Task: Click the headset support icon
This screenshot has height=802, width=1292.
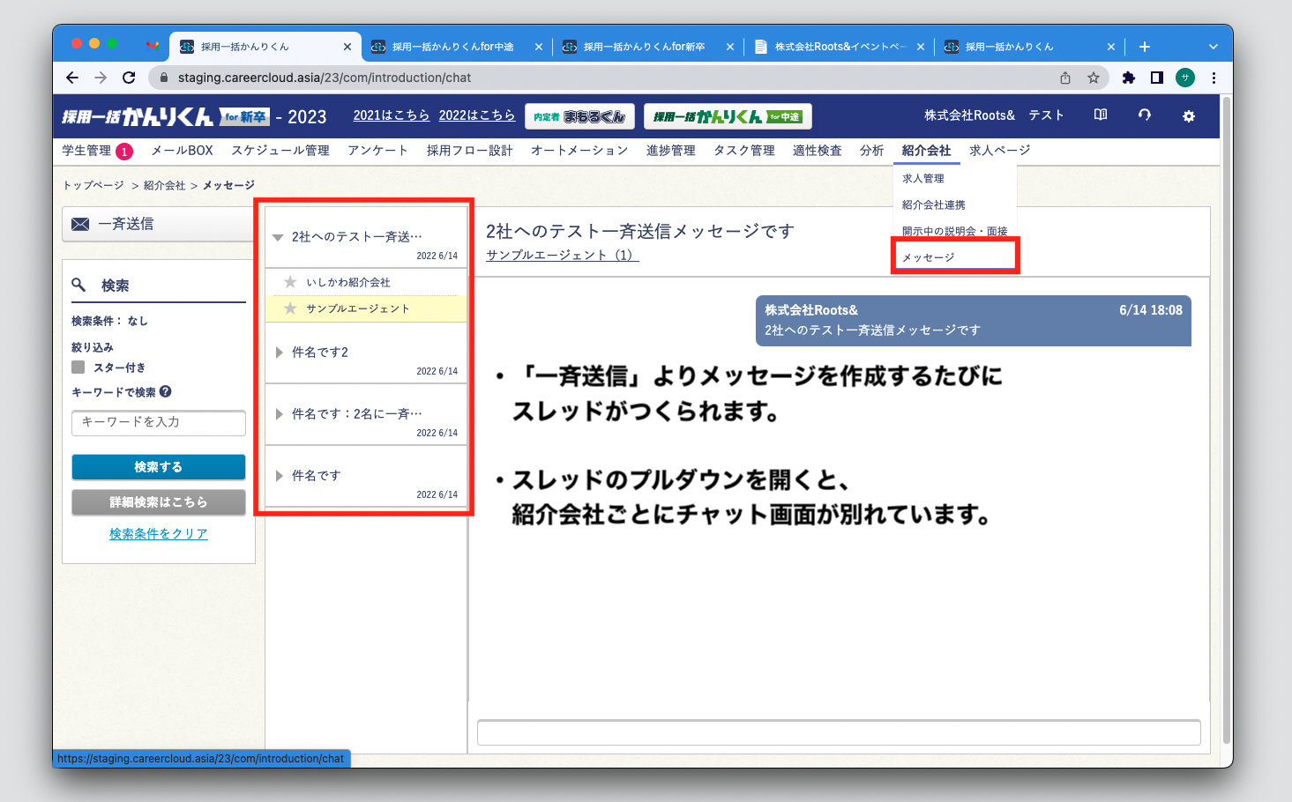Action: point(1144,115)
